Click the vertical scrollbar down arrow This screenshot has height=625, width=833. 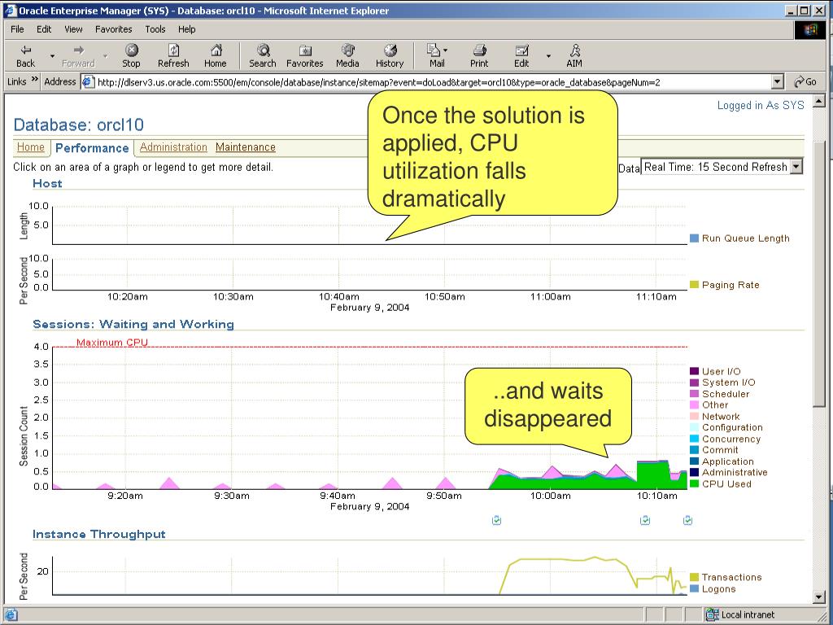[x=818, y=597]
